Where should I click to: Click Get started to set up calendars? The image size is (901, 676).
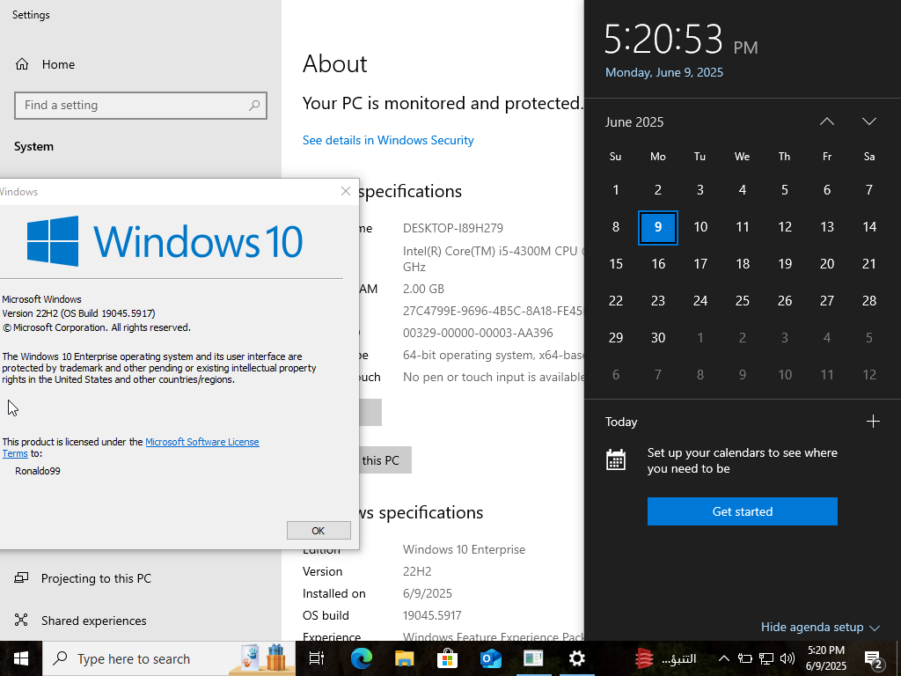point(743,511)
